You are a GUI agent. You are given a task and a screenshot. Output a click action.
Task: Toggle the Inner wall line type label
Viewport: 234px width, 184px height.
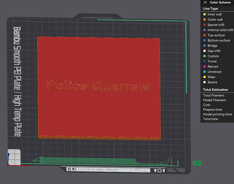[x=214, y=14]
